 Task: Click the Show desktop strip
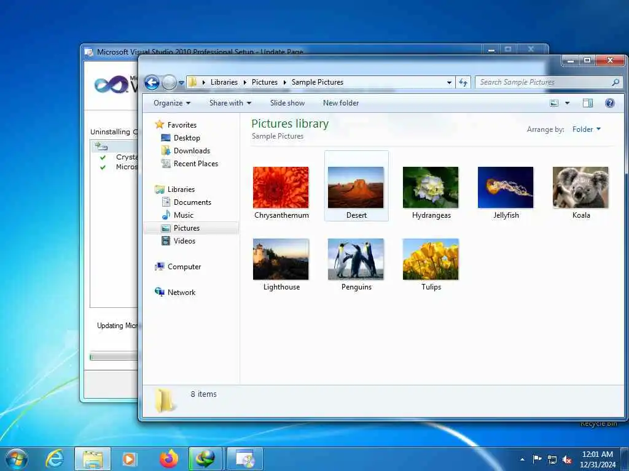[x=625, y=459]
